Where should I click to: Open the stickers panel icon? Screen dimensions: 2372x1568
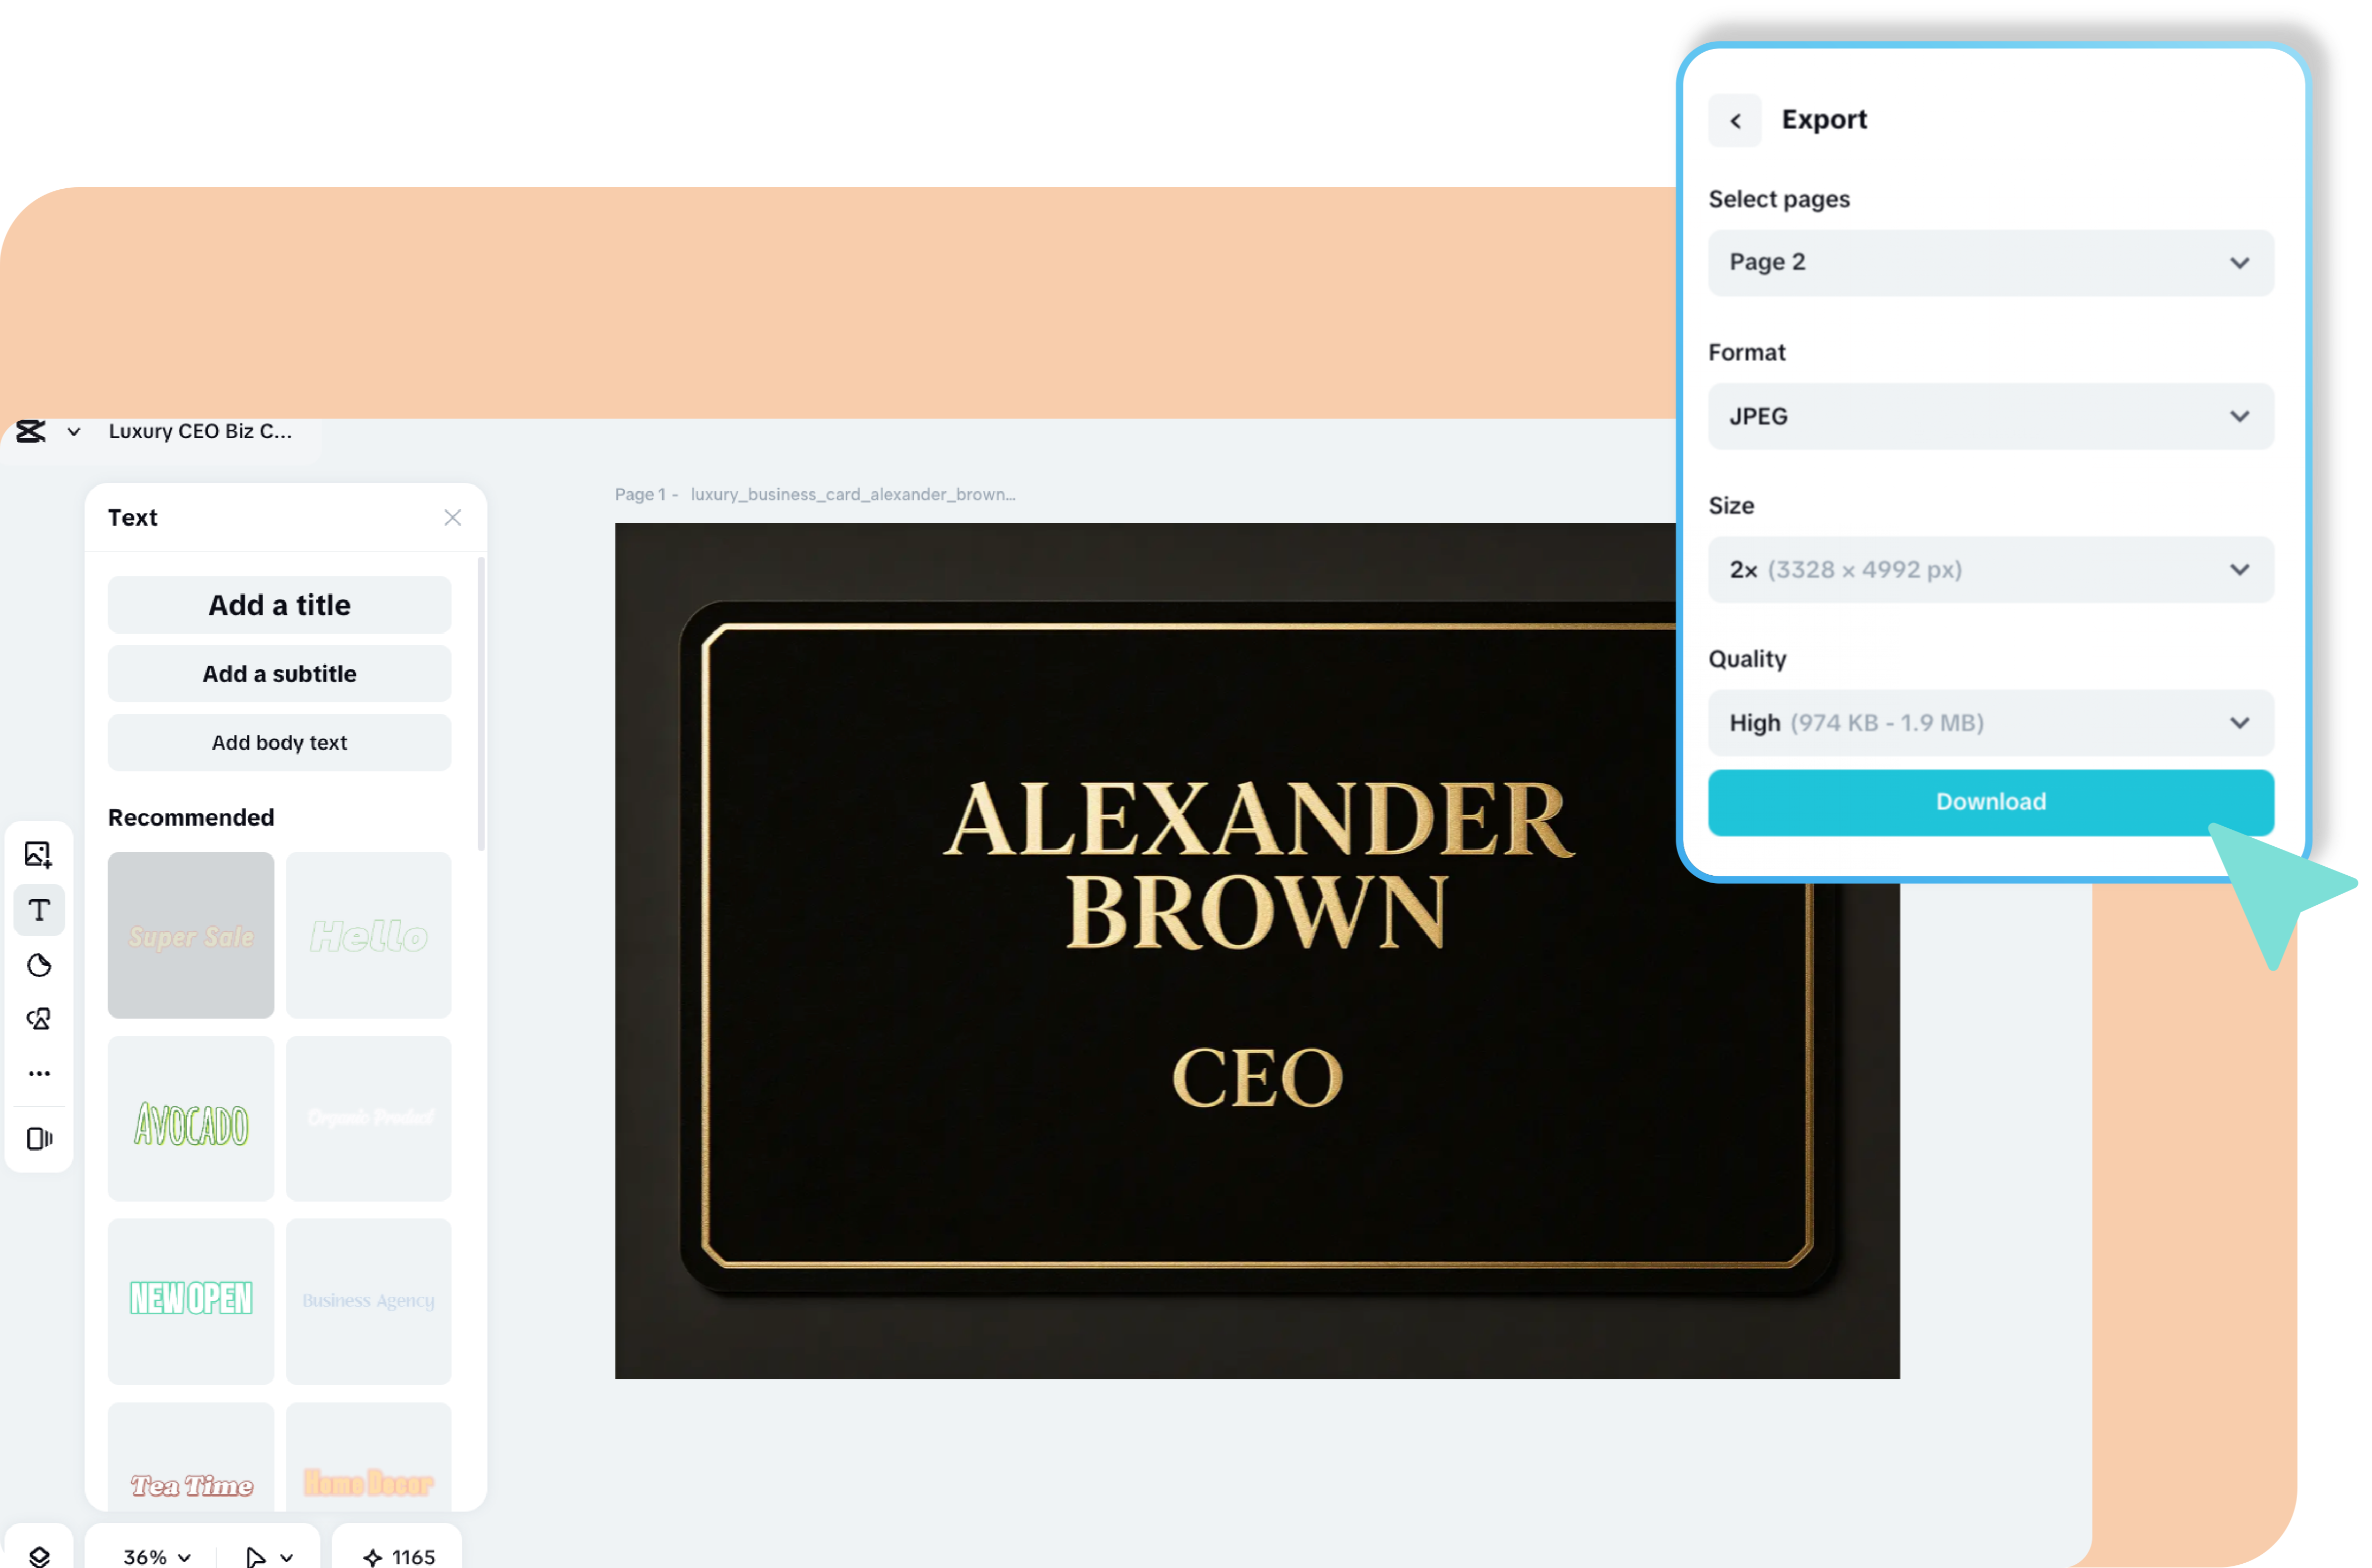(39, 965)
